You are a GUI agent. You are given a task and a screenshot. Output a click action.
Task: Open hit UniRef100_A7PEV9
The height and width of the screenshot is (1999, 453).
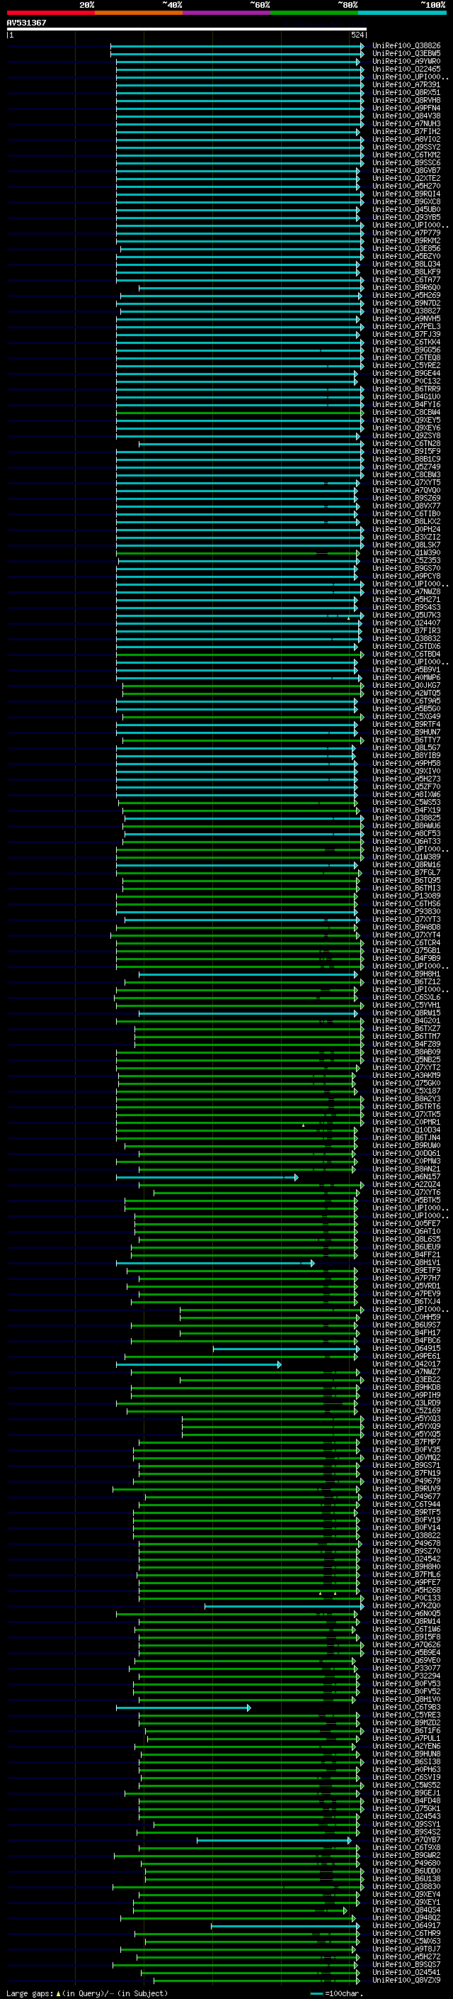(x=406, y=1293)
